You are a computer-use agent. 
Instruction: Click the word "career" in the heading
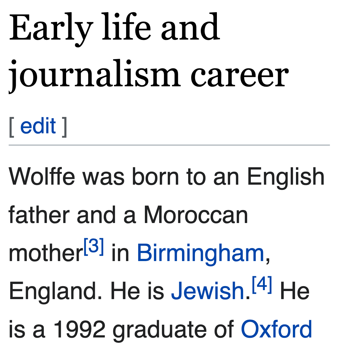(x=239, y=75)
